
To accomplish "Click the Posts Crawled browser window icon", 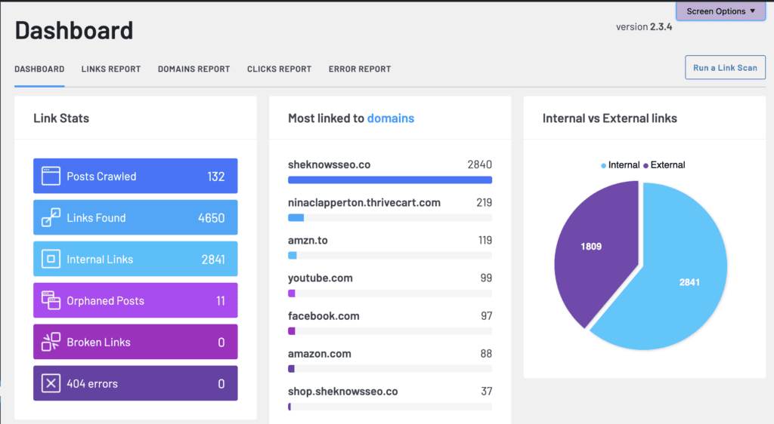I will click(x=51, y=176).
